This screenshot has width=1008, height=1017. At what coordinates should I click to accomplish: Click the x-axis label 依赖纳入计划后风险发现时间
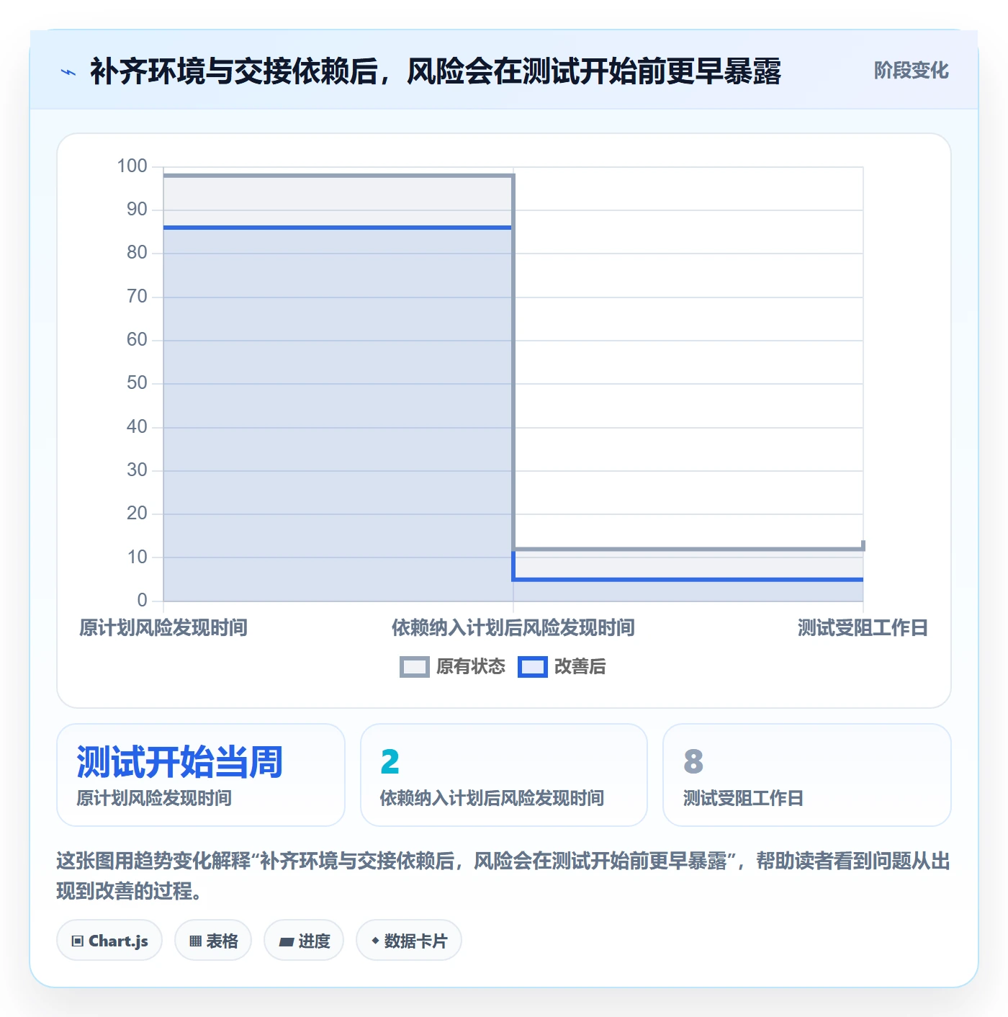pyautogui.click(x=513, y=628)
